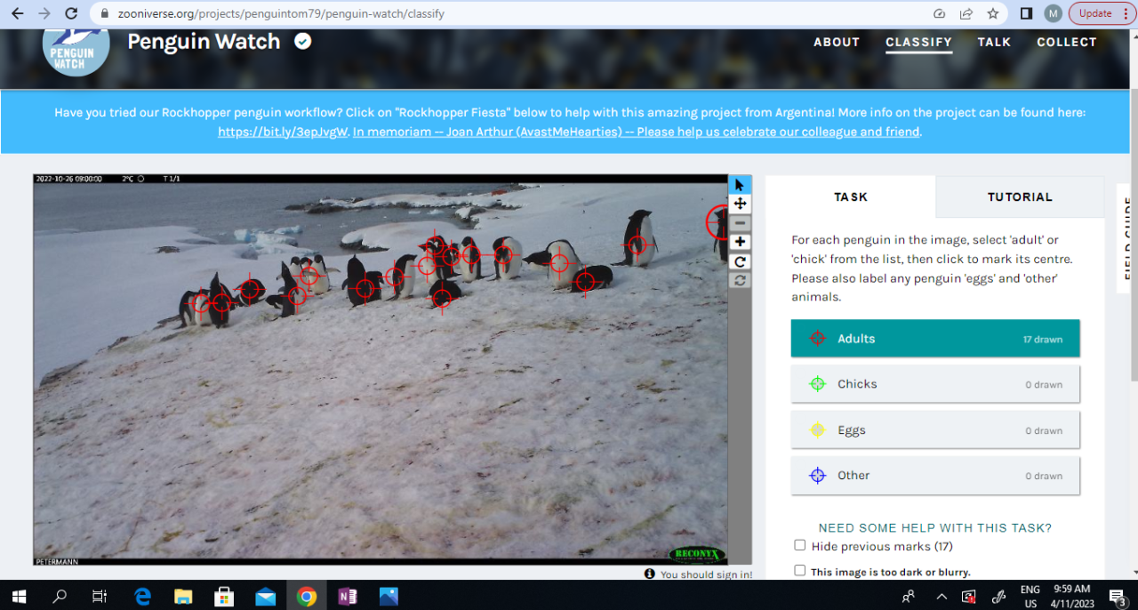Switch to the TASK tab
The height and width of the screenshot is (610, 1138).
click(851, 197)
